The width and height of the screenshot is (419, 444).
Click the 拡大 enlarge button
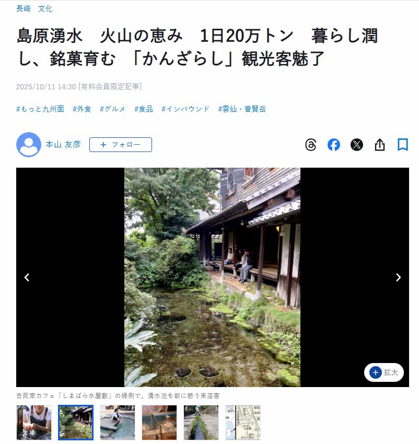coord(384,372)
